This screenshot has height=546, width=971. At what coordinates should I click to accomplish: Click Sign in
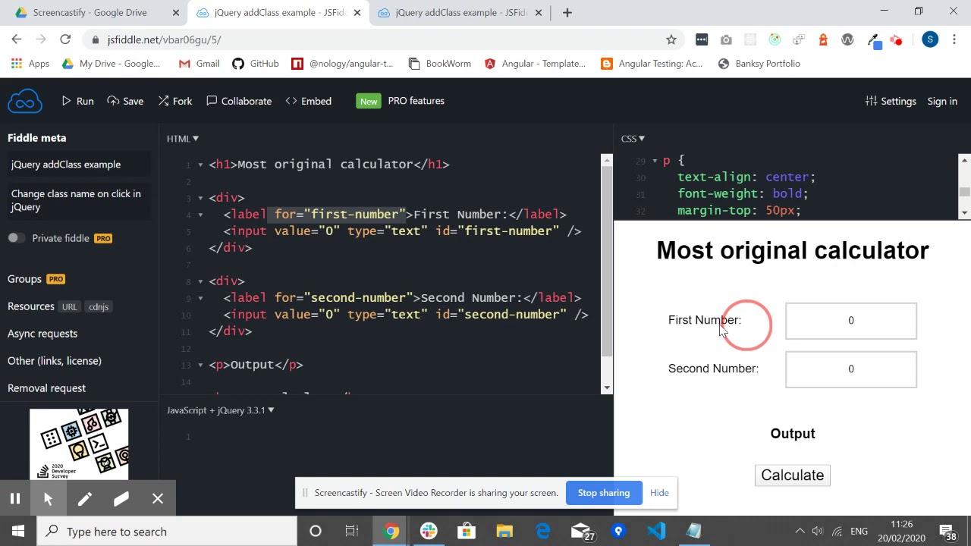tap(942, 101)
